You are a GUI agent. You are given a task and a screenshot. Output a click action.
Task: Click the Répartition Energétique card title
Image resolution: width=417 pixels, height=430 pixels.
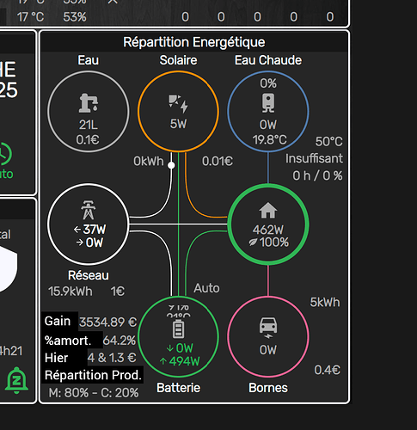coord(194,42)
